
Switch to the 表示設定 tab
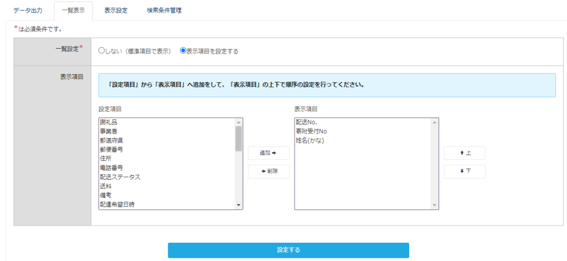coord(116,11)
